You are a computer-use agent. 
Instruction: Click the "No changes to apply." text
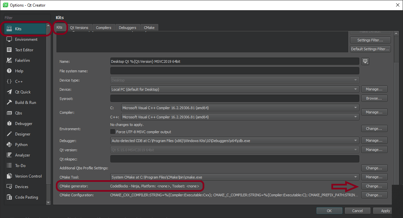(127, 125)
